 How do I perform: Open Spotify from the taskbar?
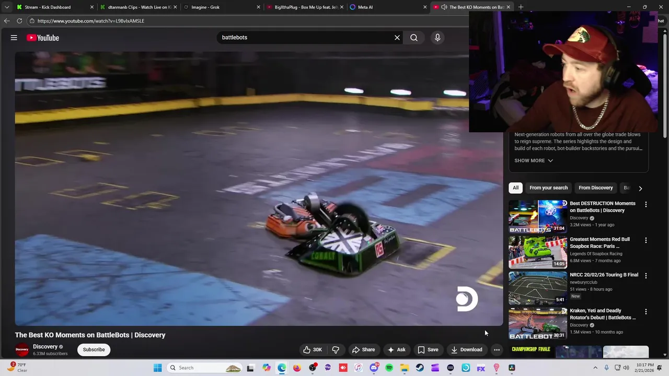pos(389,368)
